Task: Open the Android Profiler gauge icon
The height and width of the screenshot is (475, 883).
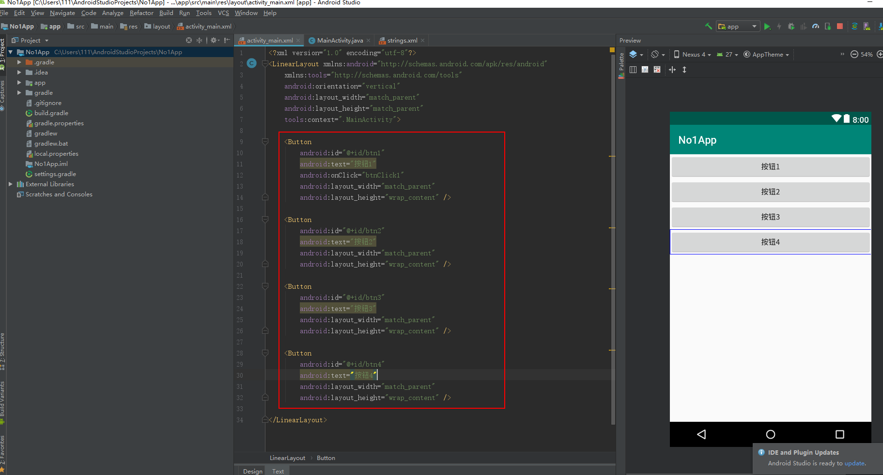Action: pos(816,27)
